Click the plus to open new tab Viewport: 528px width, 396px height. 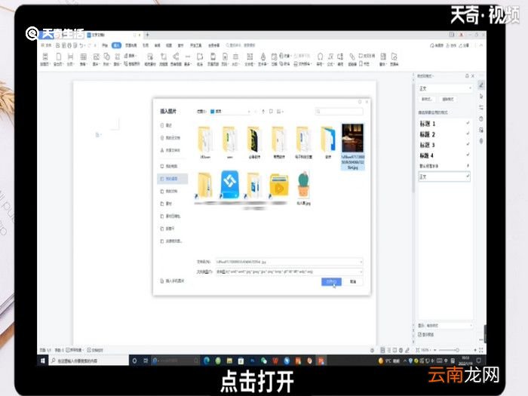147,35
